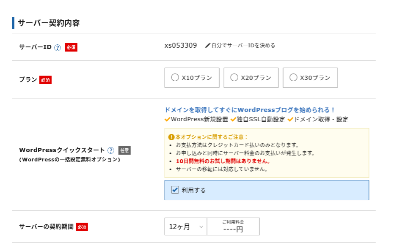Click the 必須 badge beside プラン
This screenshot has height=251, width=408.
pos(45,80)
